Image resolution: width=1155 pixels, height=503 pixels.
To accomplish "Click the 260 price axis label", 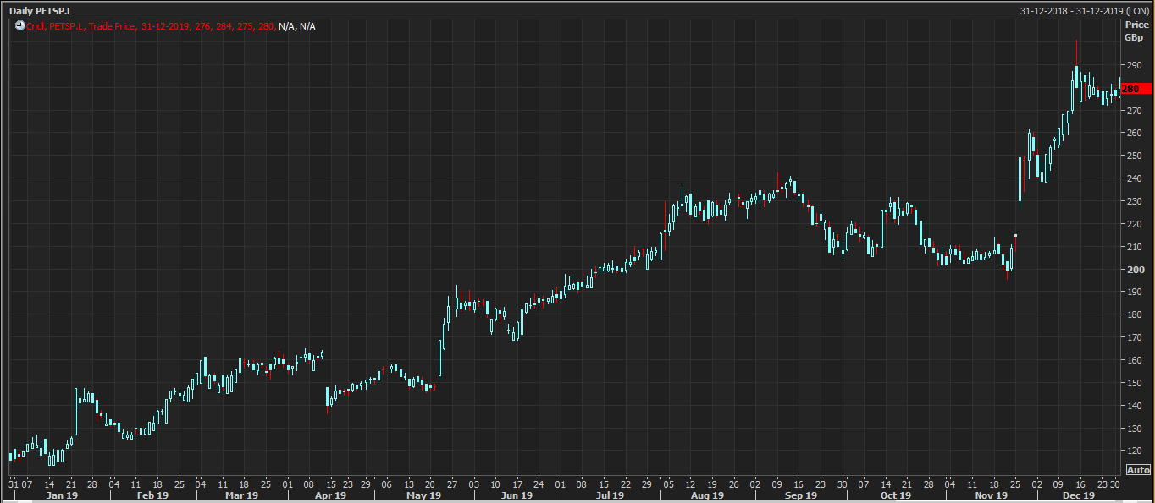I will click(x=1135, y=134).
